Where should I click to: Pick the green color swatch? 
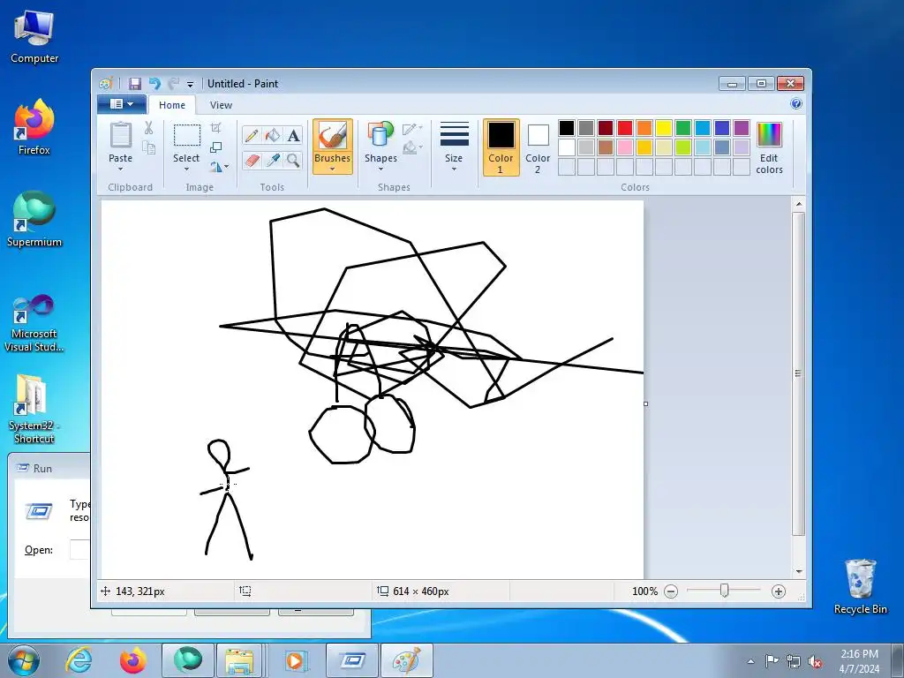(x=683, y=127)
